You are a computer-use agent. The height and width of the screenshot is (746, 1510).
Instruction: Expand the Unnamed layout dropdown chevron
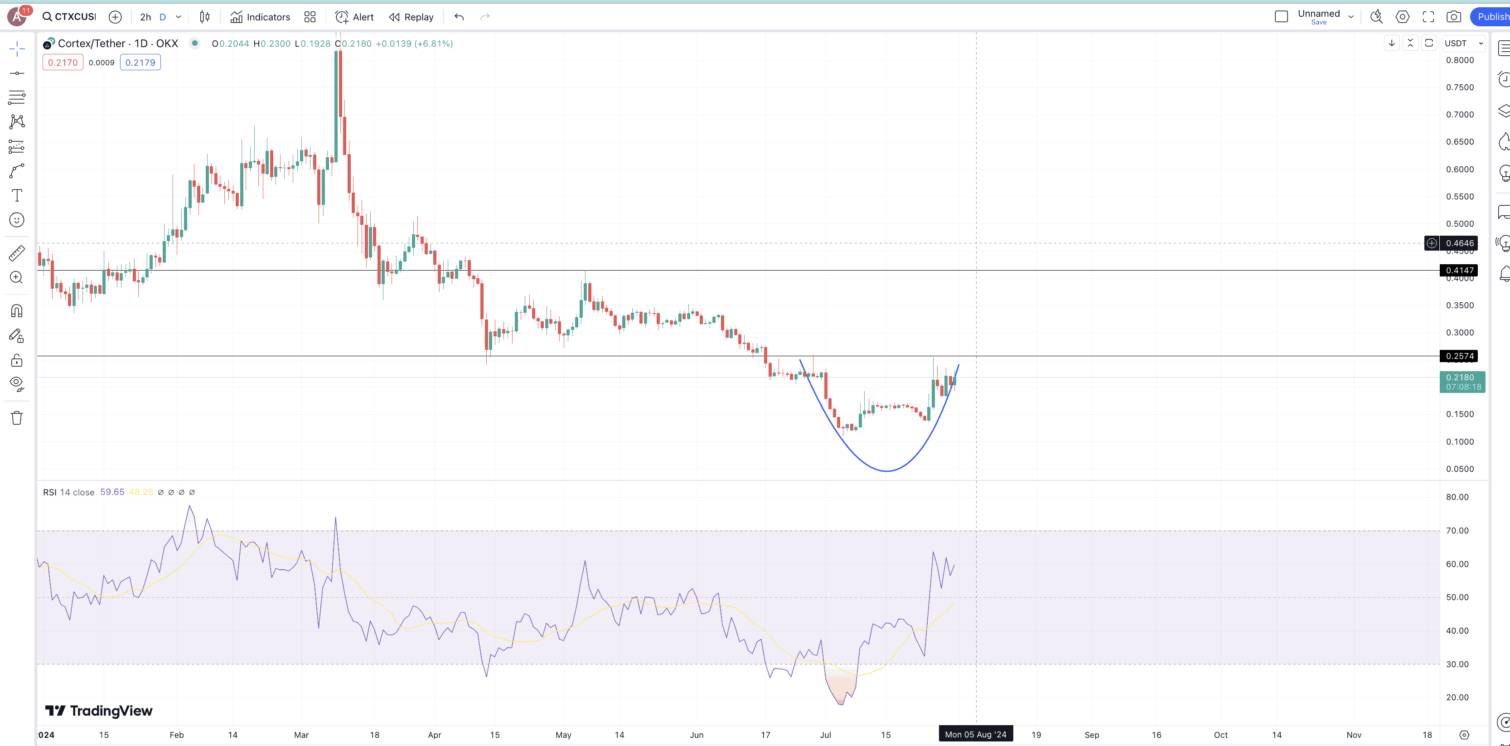coord(1351,17)
